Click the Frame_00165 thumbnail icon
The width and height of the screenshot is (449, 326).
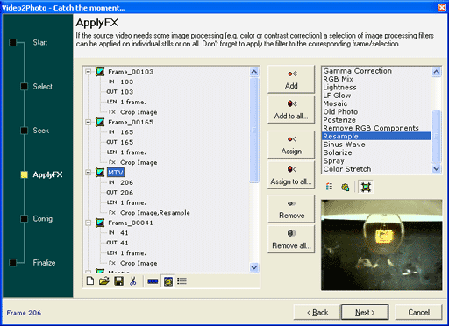click(x=100, y=122)
